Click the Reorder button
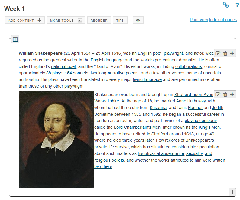The width and height of the screenshot is (240, 200). click(99, 20)
